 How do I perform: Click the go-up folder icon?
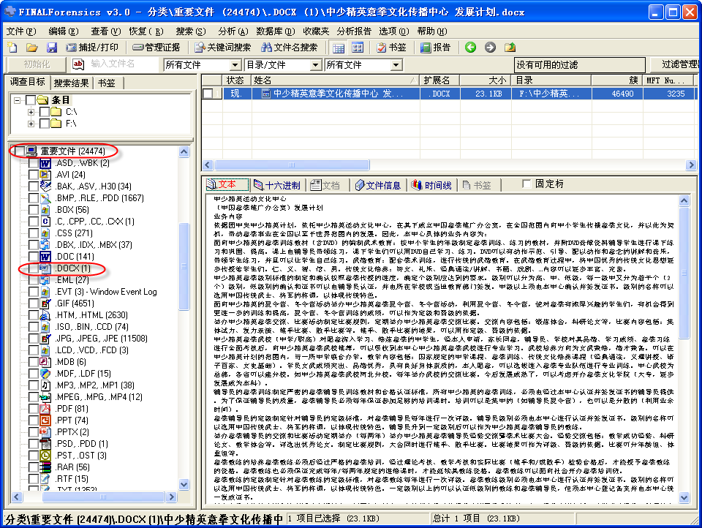click(x=510, y=47)
